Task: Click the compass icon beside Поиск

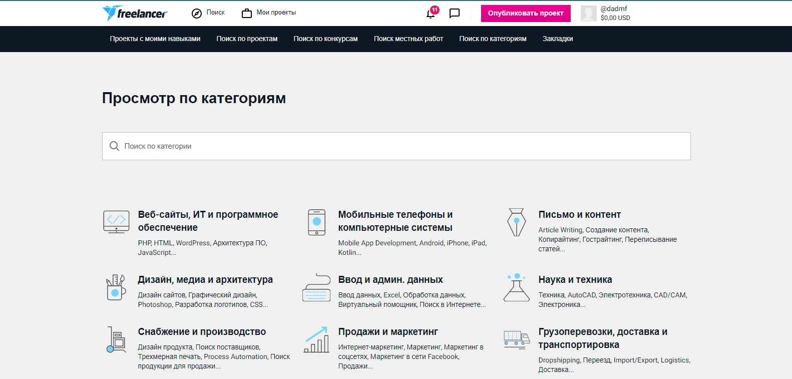Action: [x=197, y=14]
